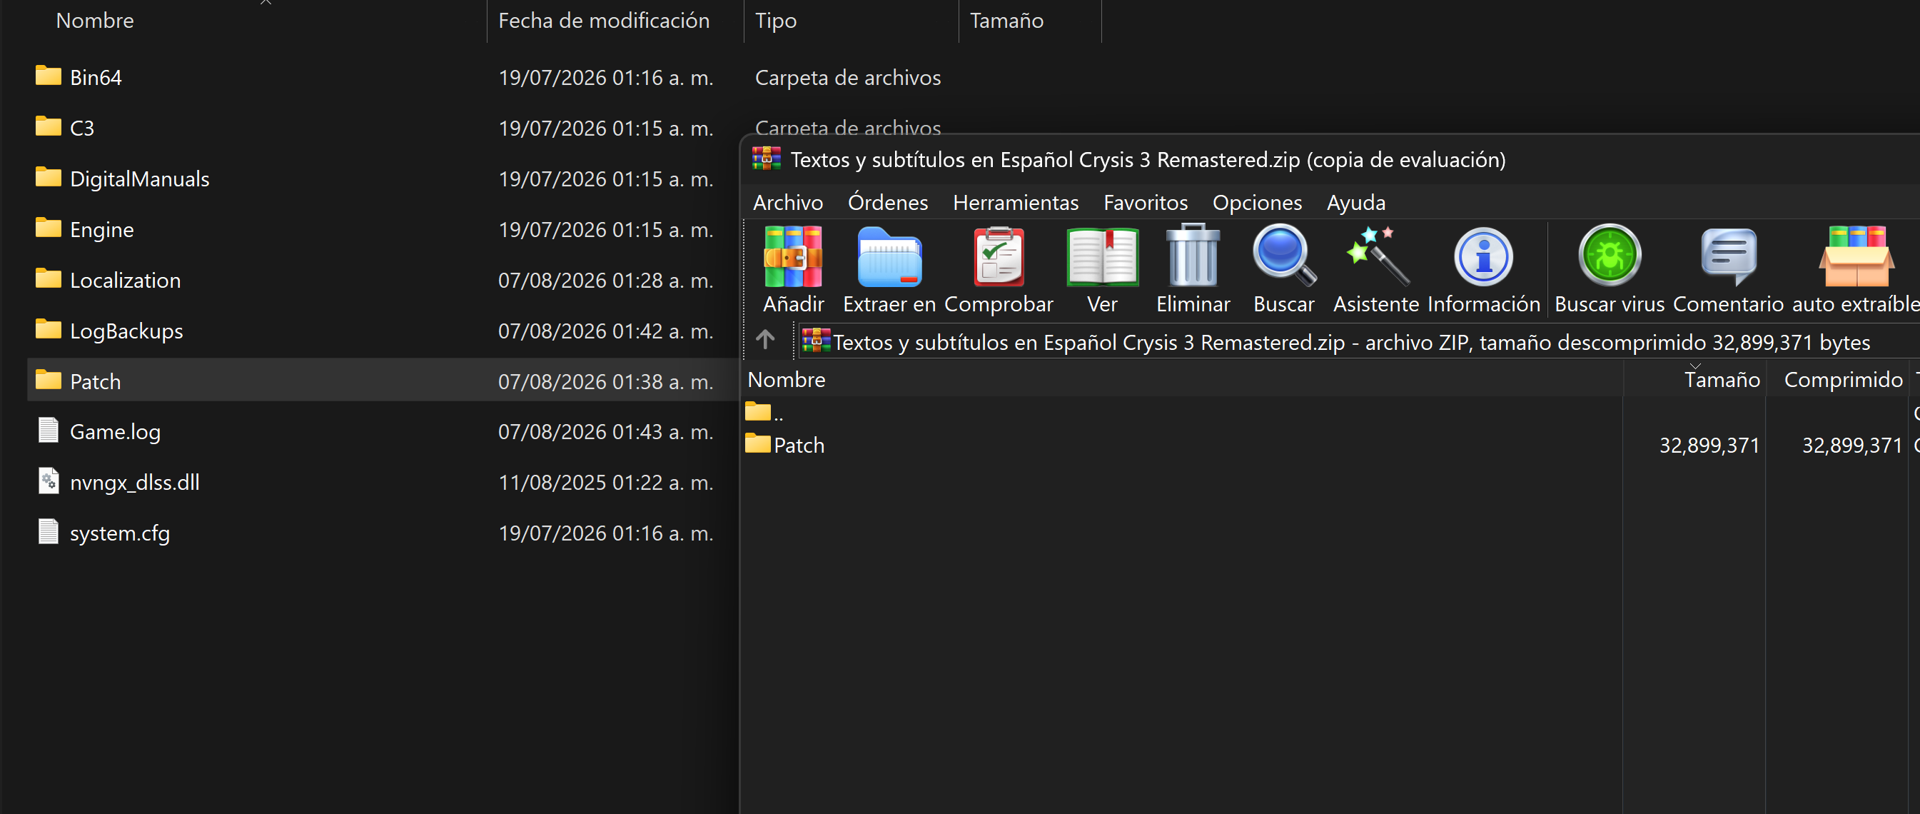Show archive details with Información icon
This screenshot has width=1920, height=814.
pos(1483,257)
